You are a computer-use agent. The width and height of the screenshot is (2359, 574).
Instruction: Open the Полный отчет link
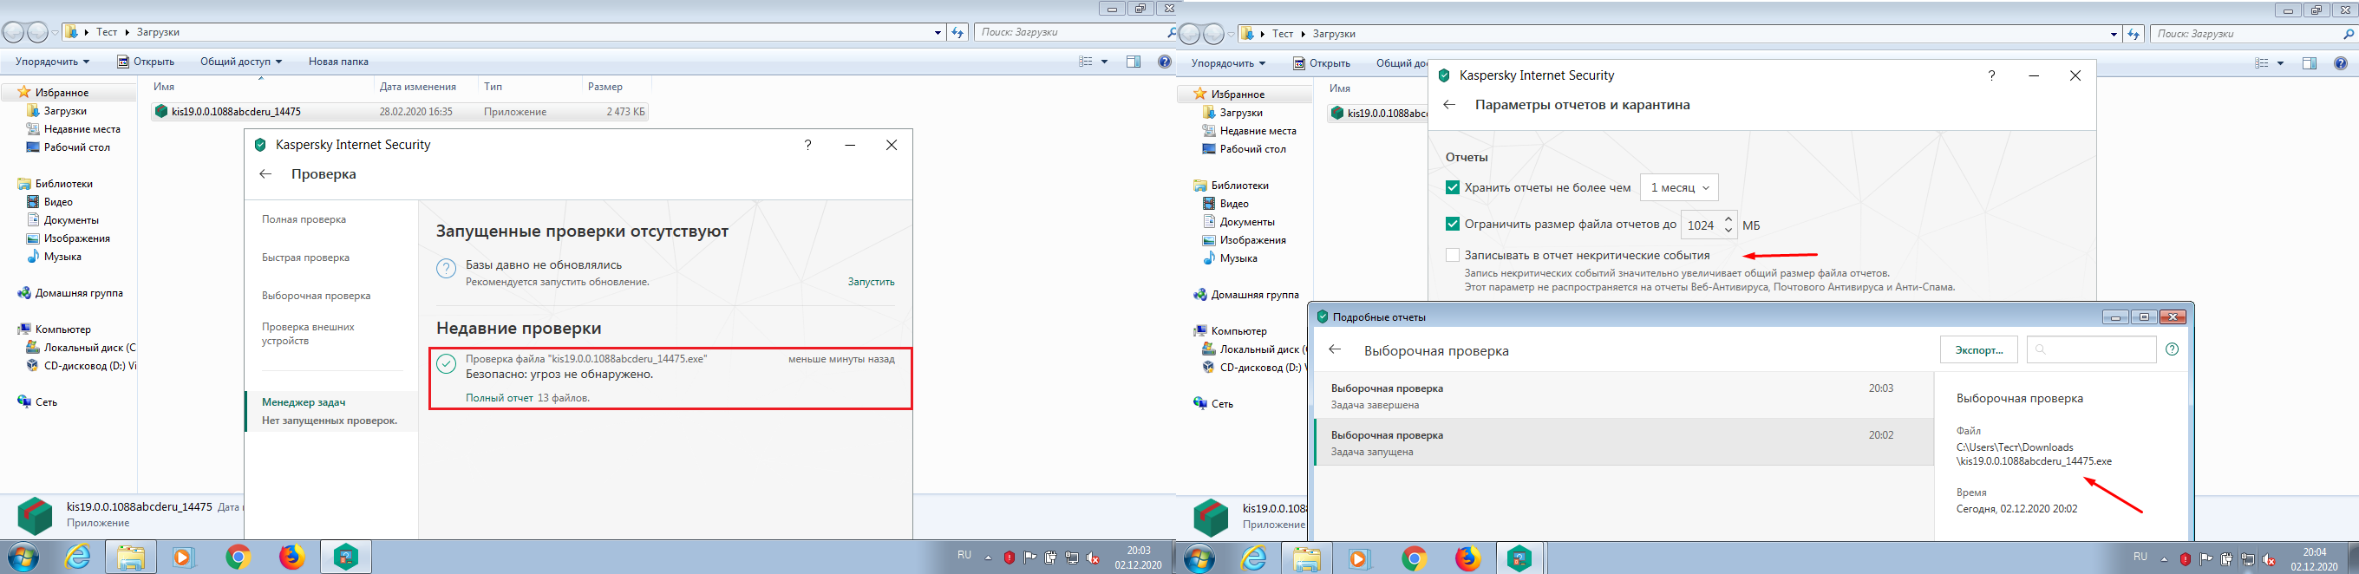[x=499, y=398]
